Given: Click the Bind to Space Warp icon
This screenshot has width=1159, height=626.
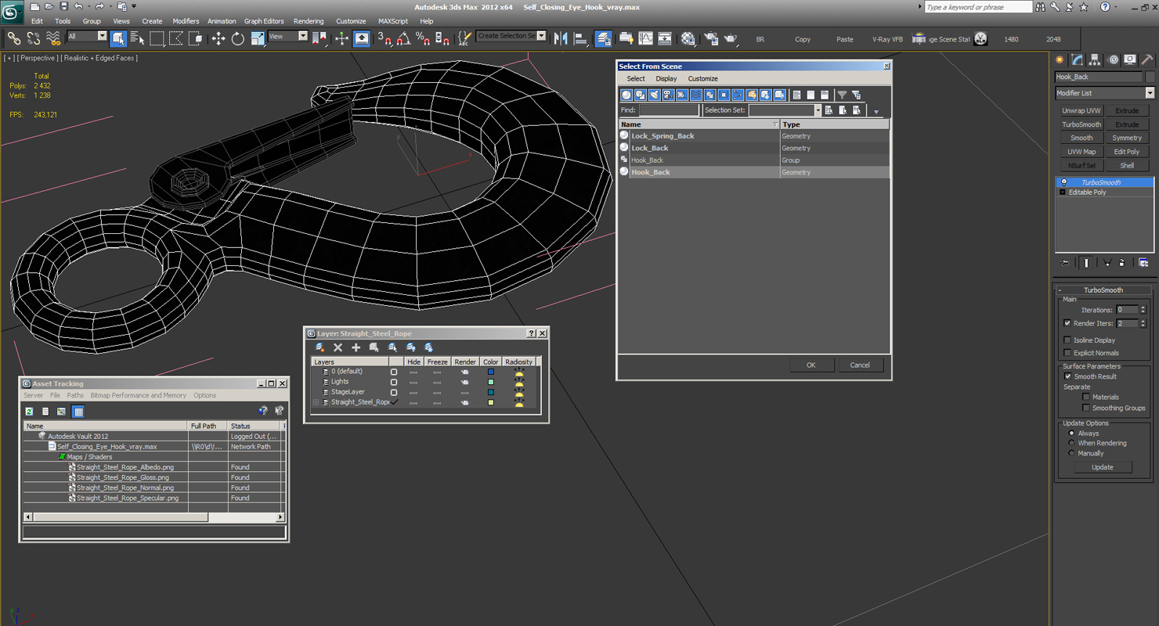Looking at the screenshot, I should point(53,38).
